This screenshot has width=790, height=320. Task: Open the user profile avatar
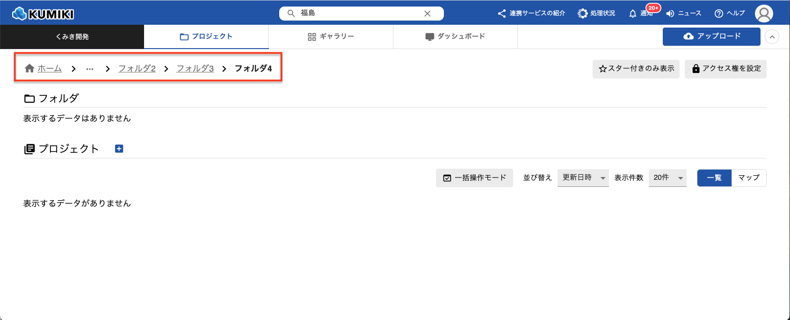click(763, 14)
